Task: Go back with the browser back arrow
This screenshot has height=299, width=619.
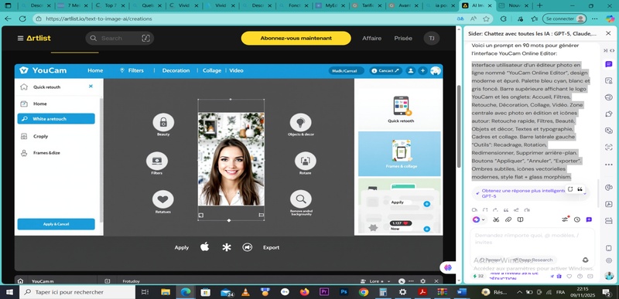Action: tap(8, 19)
